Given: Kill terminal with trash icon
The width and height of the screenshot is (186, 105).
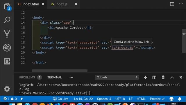Looking at the screenshot, I should click(163, 77).
